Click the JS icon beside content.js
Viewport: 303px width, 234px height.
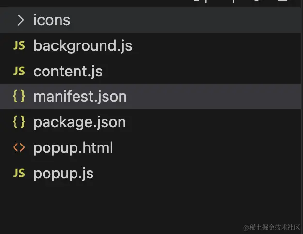click(x=19, y=71)
